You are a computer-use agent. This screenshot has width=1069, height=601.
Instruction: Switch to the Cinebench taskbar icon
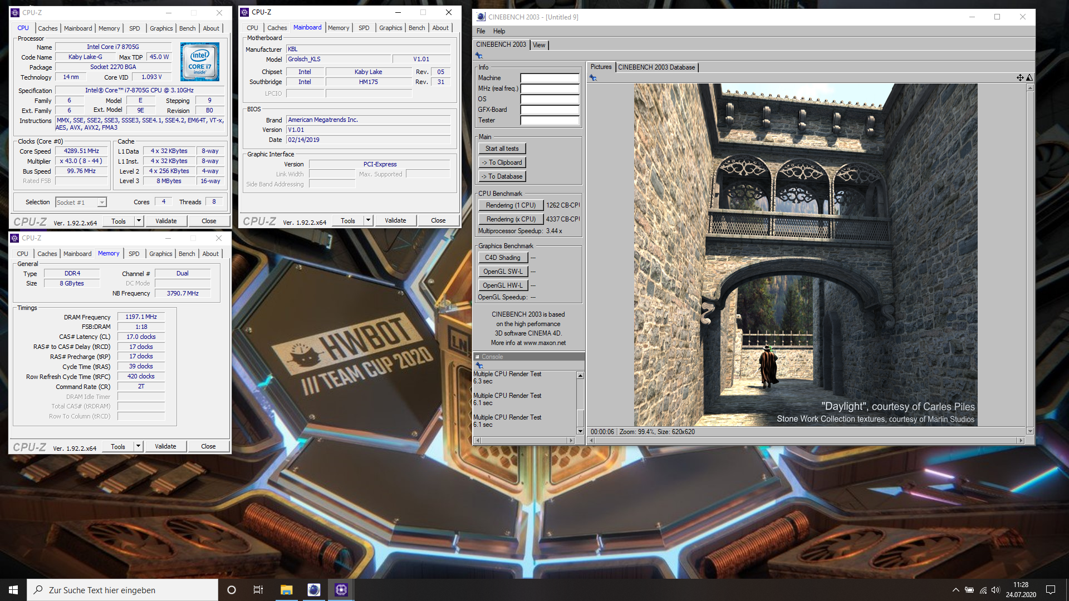[x=314, y=590]
